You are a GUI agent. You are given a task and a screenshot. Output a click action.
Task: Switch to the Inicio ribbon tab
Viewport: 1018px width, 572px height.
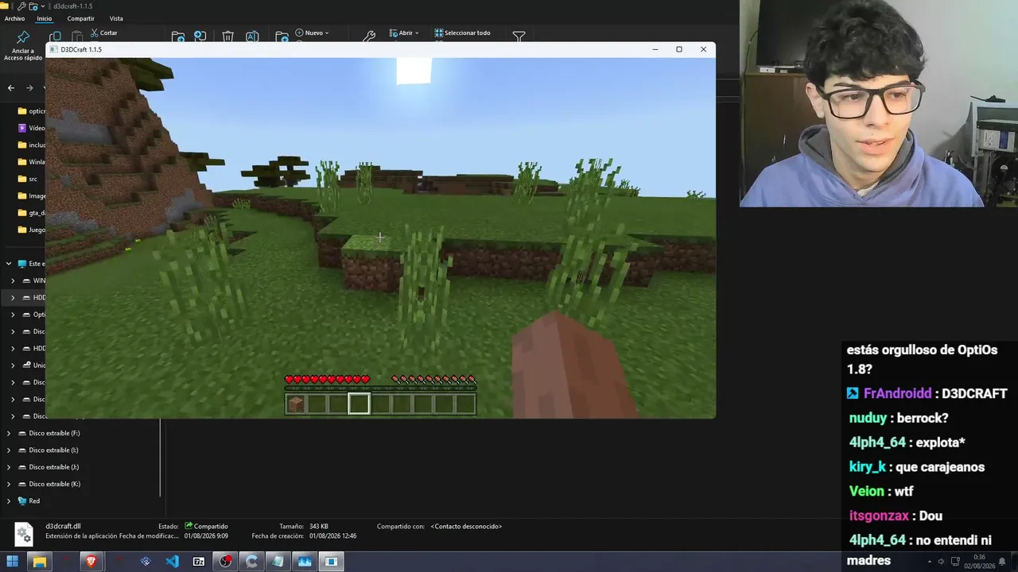(x=44, y=18)
